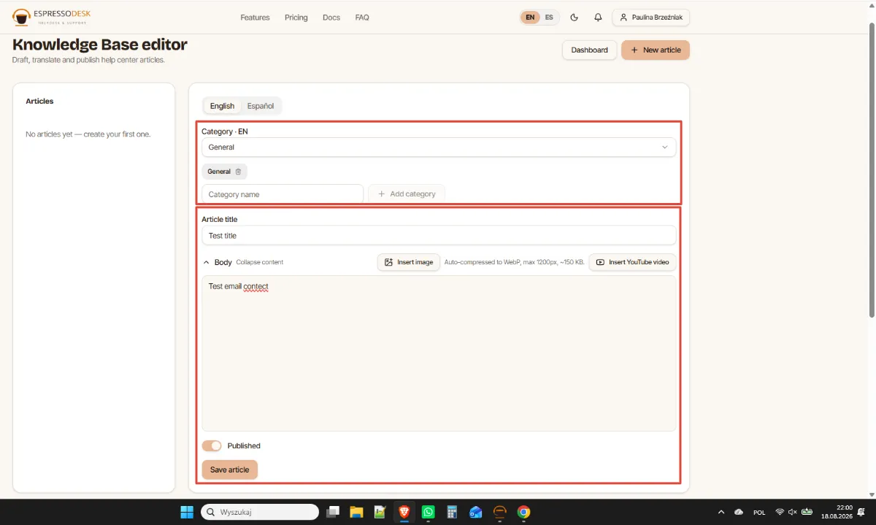876x525 pixels.
Task: Click 'No articles yet' message text
Action: point(88,134)
